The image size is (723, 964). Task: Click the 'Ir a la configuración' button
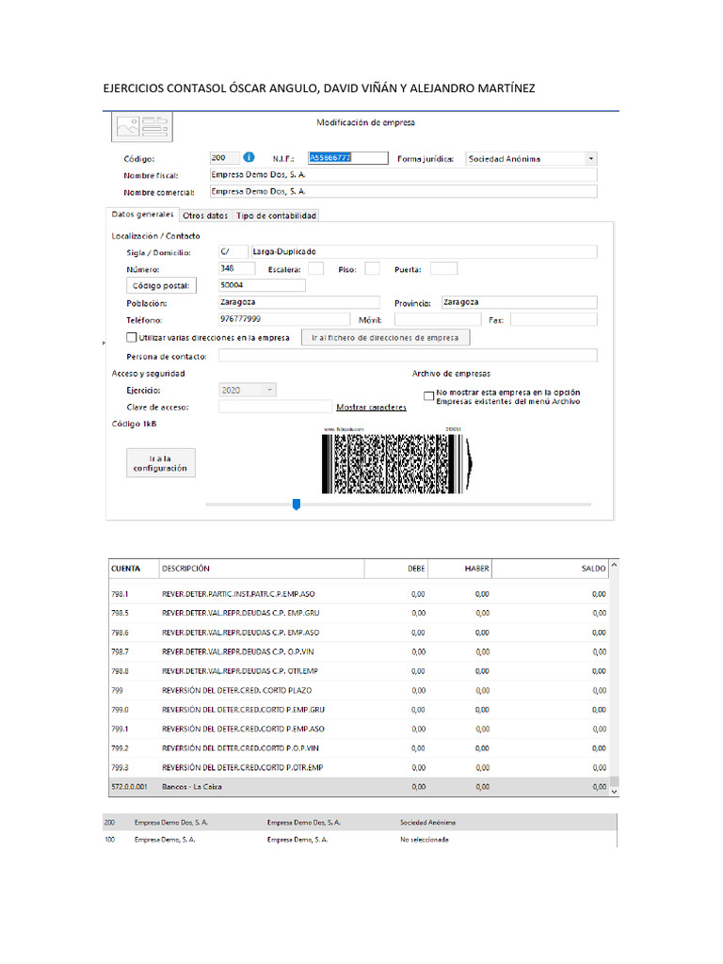161,463
